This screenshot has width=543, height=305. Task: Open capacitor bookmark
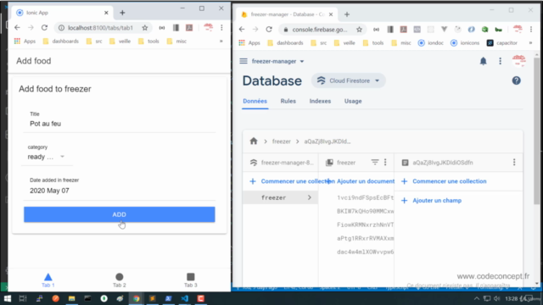click(501, 43)
